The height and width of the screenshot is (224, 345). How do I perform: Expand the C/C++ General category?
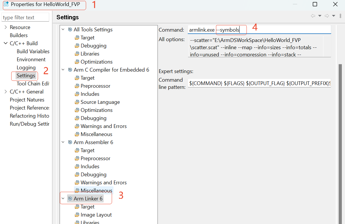point(5,92)
